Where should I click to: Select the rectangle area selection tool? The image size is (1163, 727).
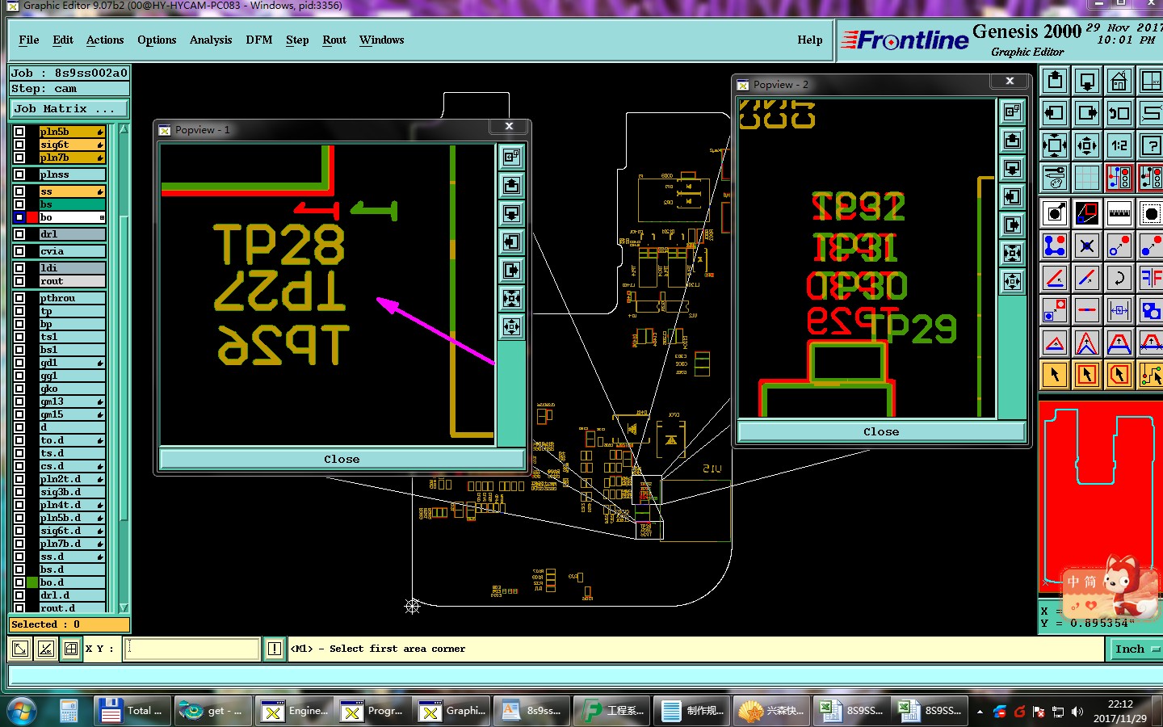tap(1087, 375)
